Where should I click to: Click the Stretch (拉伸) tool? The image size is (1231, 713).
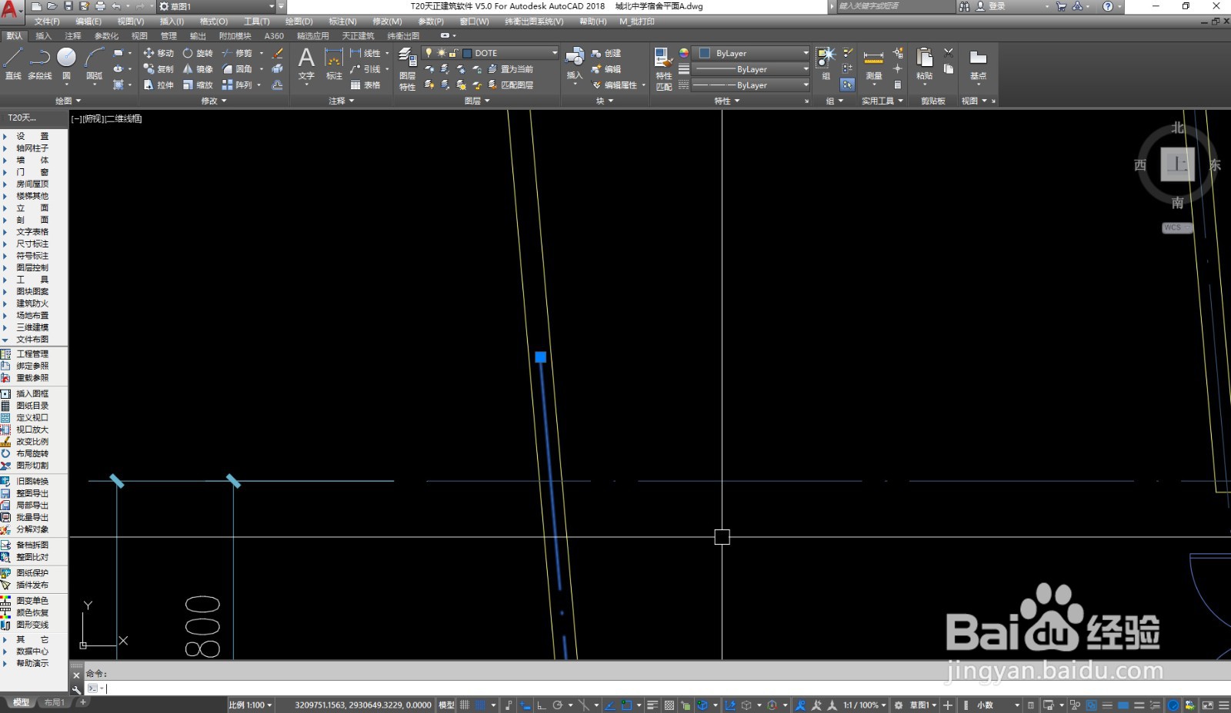pos(158,85)
